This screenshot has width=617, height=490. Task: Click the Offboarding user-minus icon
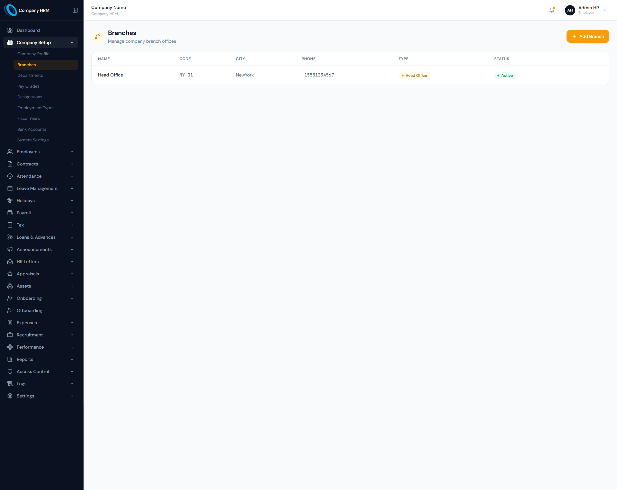click(x=10, y=310)
